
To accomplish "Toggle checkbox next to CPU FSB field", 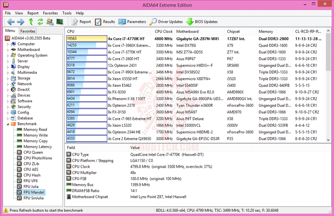I will 69,178.
